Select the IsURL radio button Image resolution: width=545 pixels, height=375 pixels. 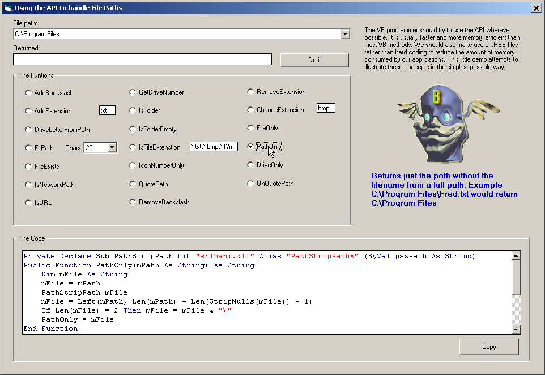tap(29, 203)
